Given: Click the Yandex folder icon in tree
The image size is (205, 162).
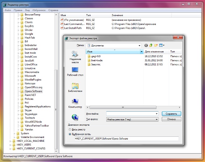Looking at the screenshot, I should tap(22, 129).
